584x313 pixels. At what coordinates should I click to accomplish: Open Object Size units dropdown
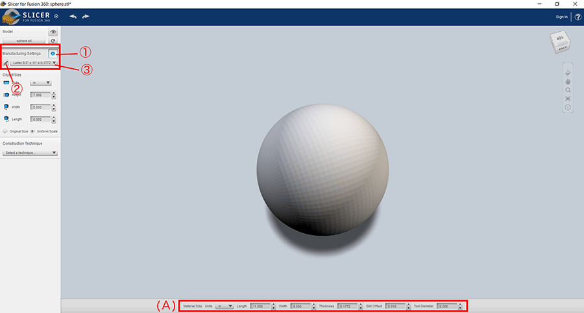pyautogui.click(x=40, y=82)
